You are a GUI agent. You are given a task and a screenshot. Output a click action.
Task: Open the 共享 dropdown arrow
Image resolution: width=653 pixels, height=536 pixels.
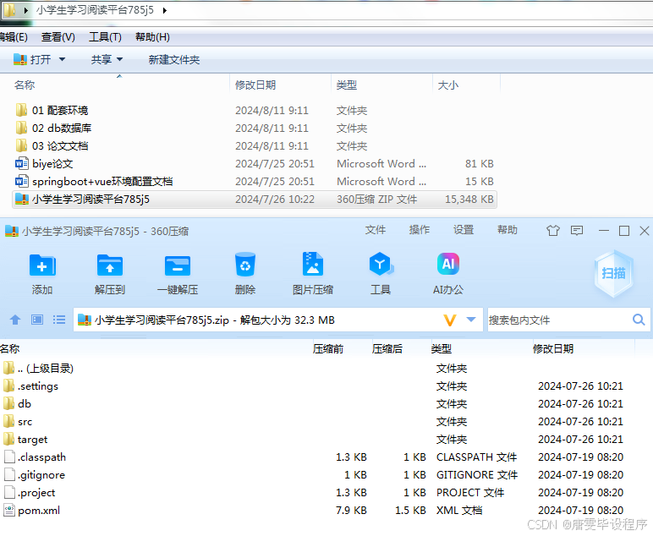pyautogui.click(x=119, y=59)
